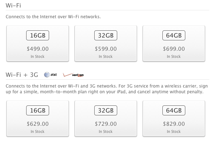214x144 pixels.
Task: Select the Wi-Fi 32GB model for $599.00
Action: [x=106, y=44]
